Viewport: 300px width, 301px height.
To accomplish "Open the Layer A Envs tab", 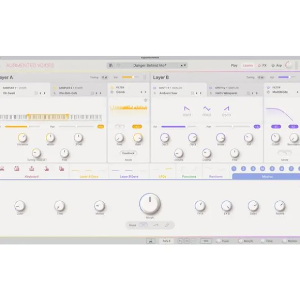I will coord(89,172).
